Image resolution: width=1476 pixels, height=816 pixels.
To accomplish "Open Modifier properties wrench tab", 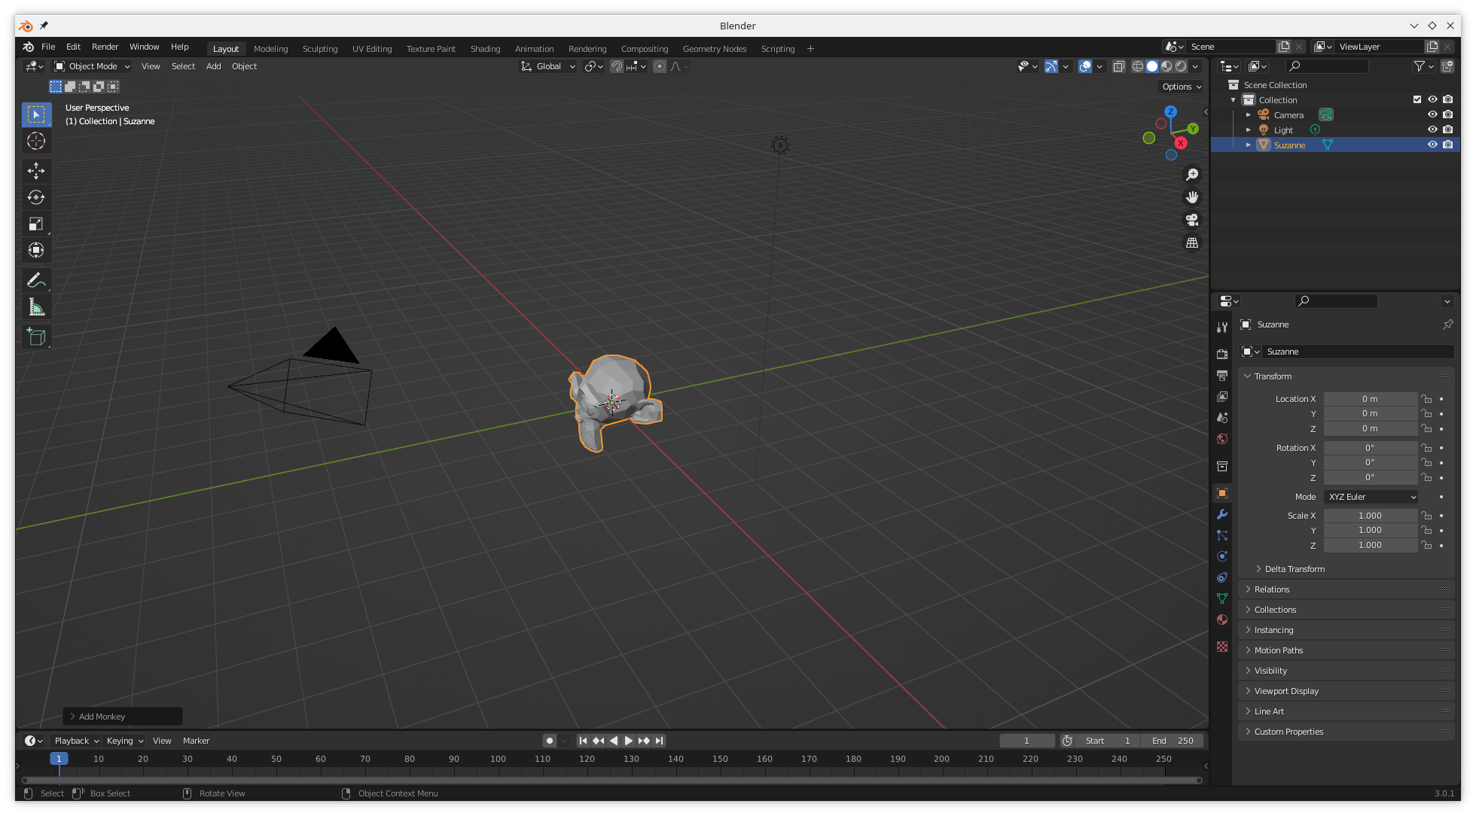I will point(1222,514).
